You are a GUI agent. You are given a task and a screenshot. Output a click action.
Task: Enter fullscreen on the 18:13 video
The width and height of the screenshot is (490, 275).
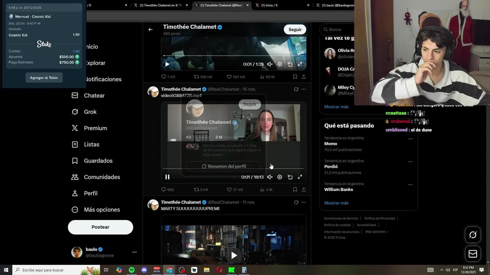(x=300, y=177)
